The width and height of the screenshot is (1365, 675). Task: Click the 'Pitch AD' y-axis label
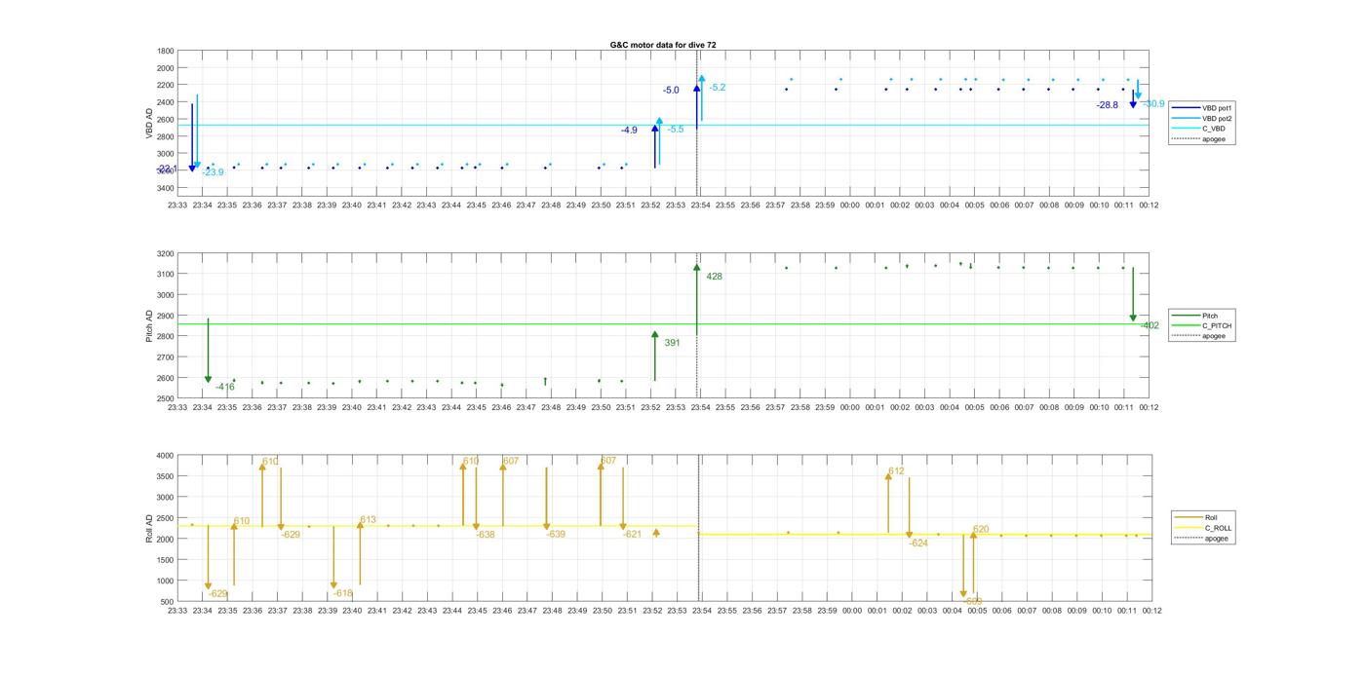pos(150,325)
